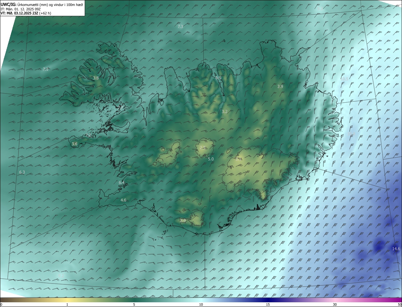Click the 3.8 value label on the map
Image resolution: width=402 pixels, height=307 pixels.
(x=96, y=78)
